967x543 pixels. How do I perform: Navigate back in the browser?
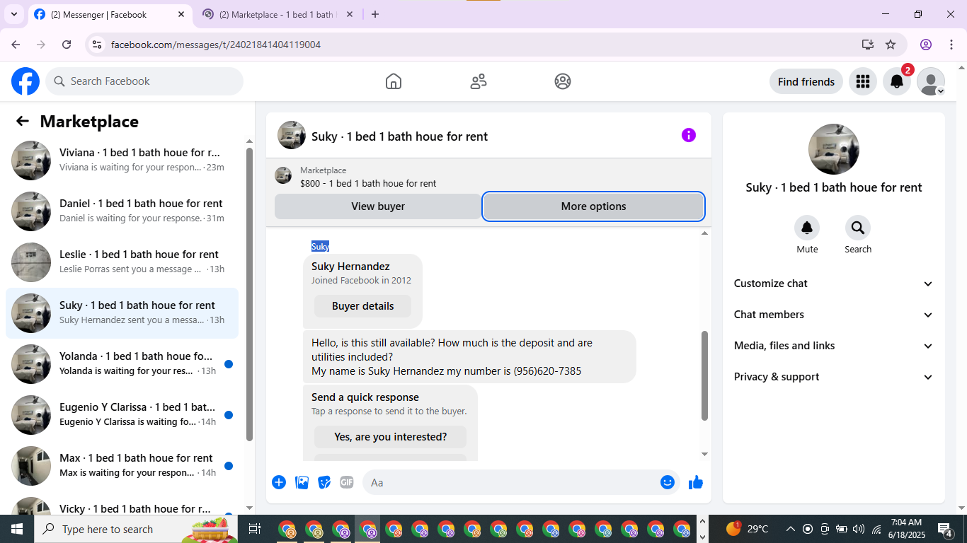tap(16, 45)
